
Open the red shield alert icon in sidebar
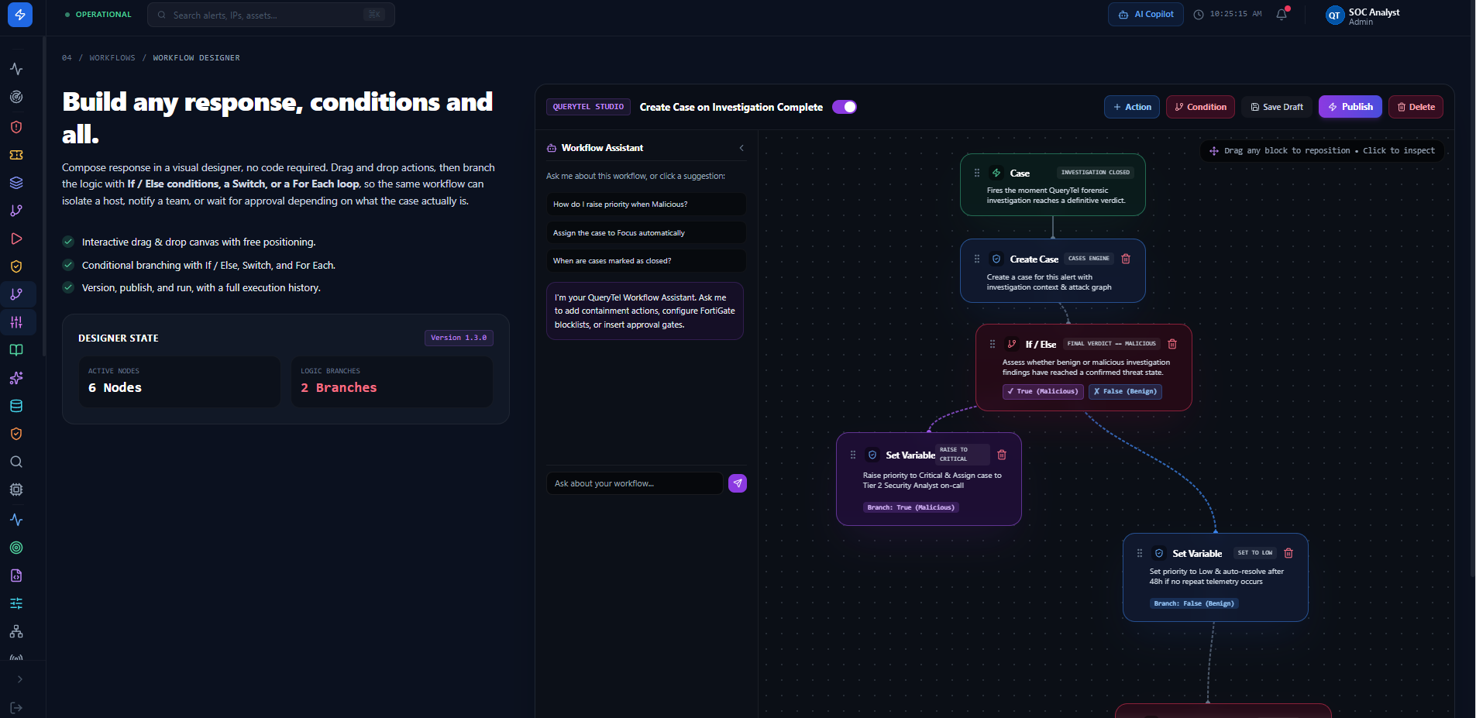pyautogui.click(x=16, y=127)
